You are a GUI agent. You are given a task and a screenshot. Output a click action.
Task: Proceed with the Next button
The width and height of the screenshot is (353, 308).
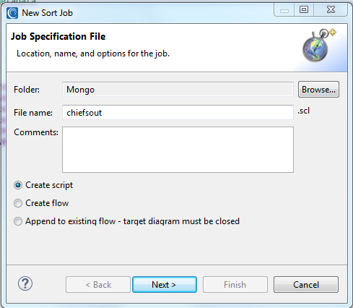tap(165, 285)
